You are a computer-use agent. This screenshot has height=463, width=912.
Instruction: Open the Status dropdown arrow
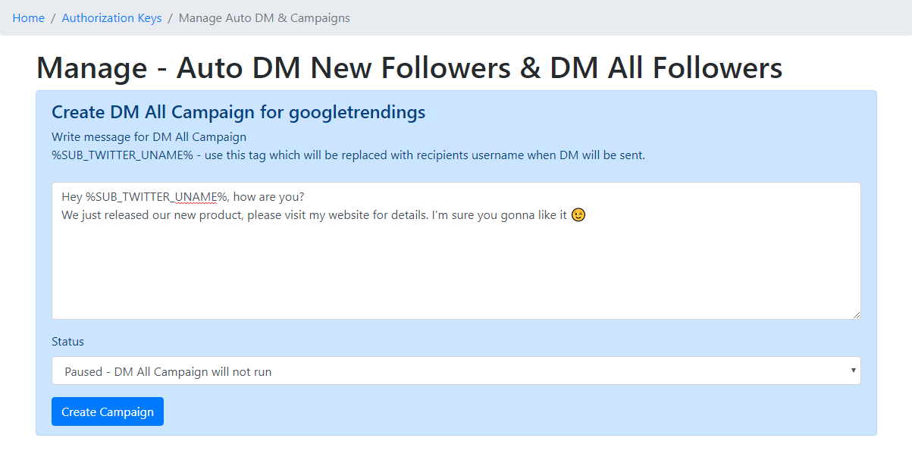854,371
